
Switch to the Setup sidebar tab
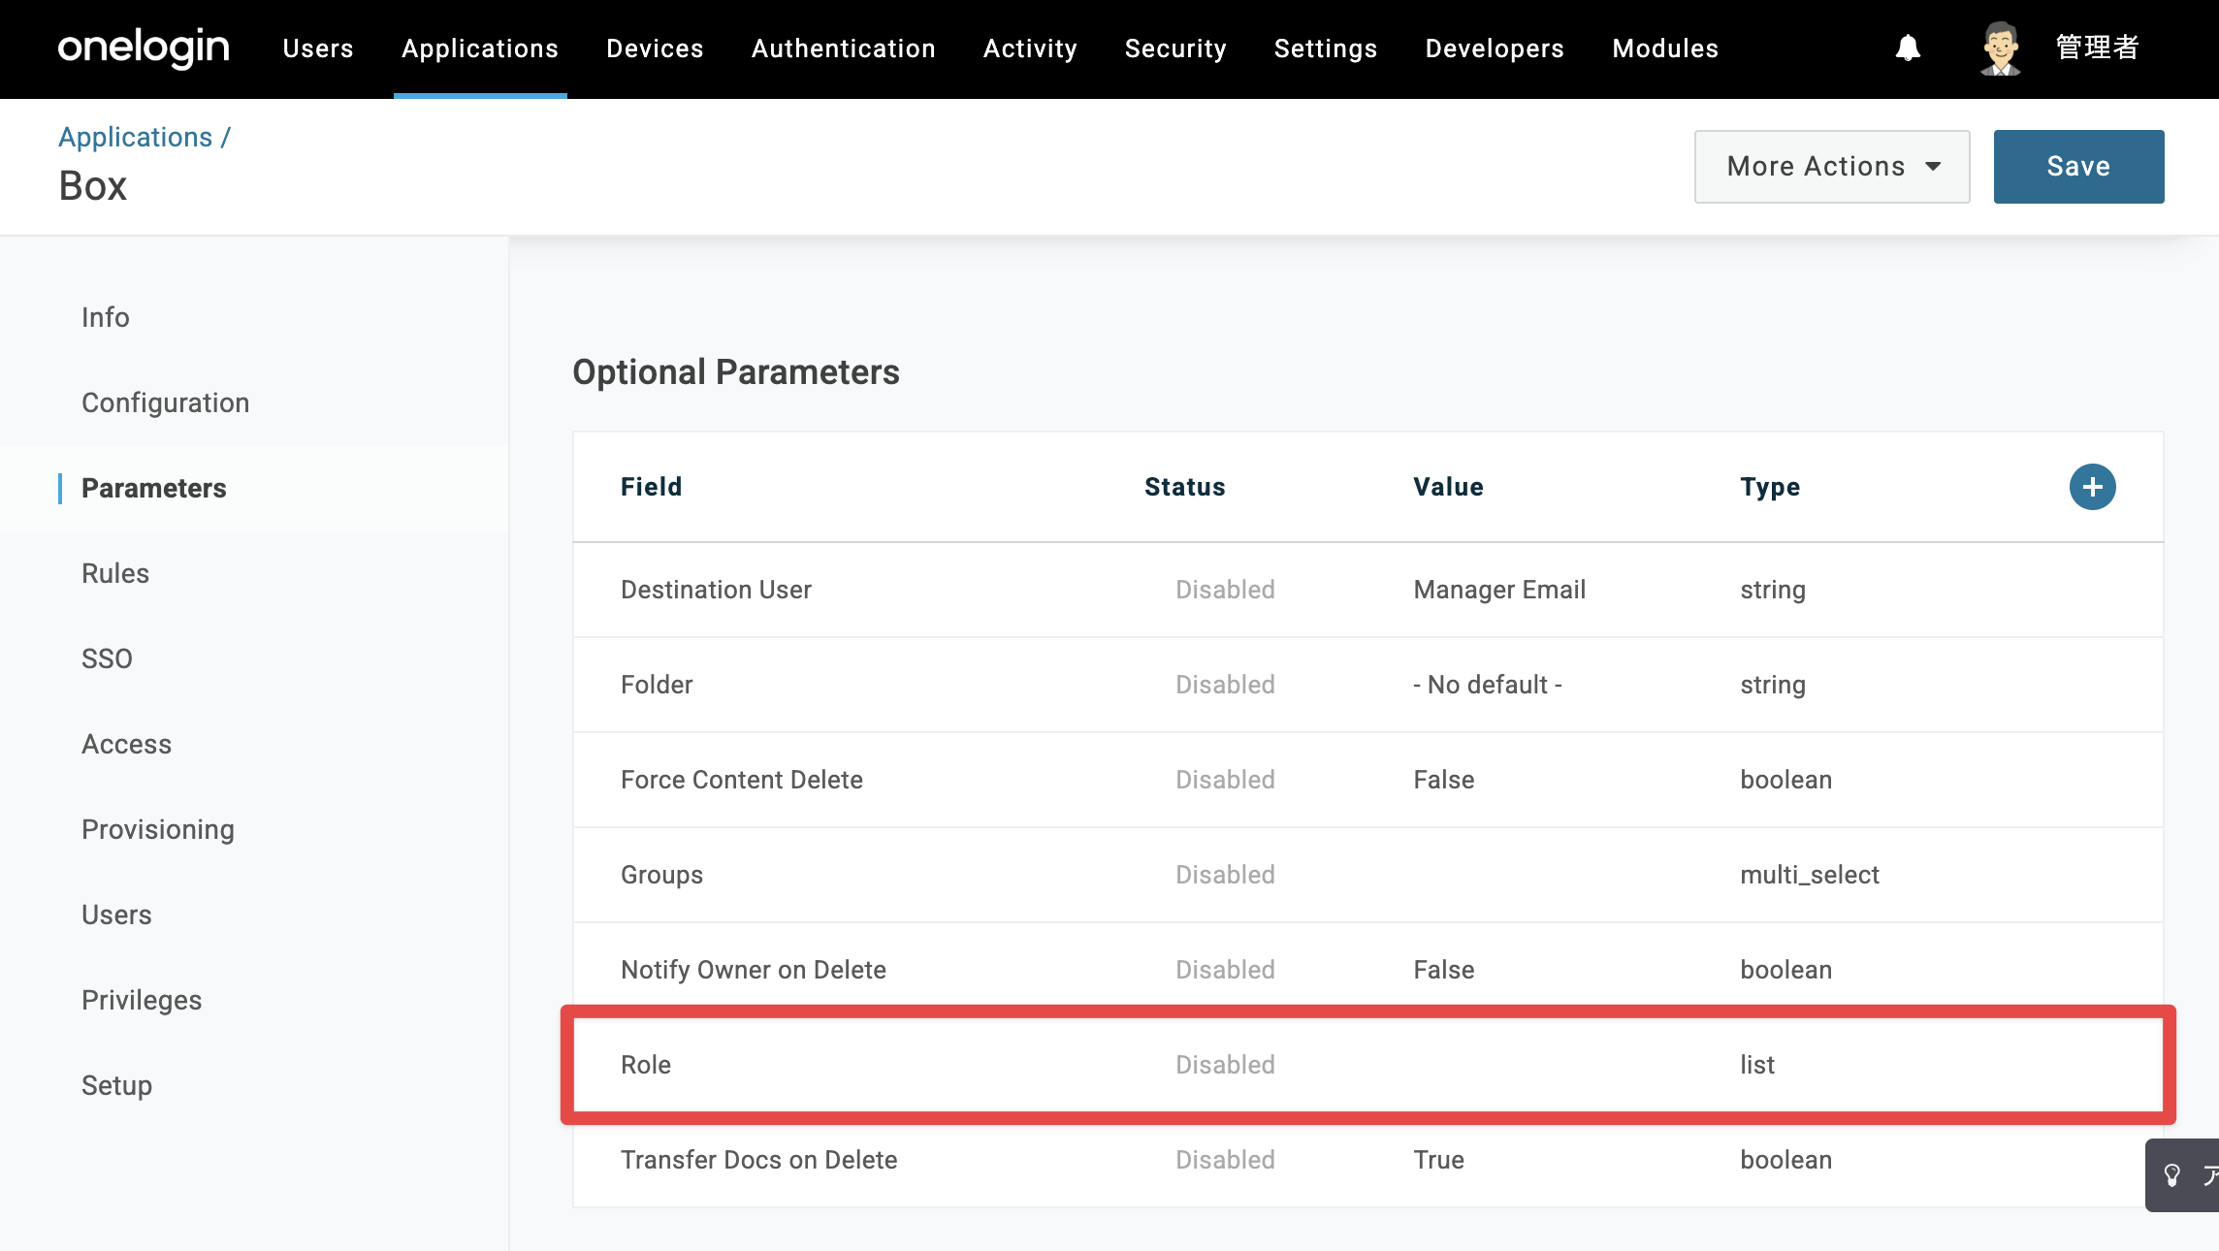coord(116,1085)
